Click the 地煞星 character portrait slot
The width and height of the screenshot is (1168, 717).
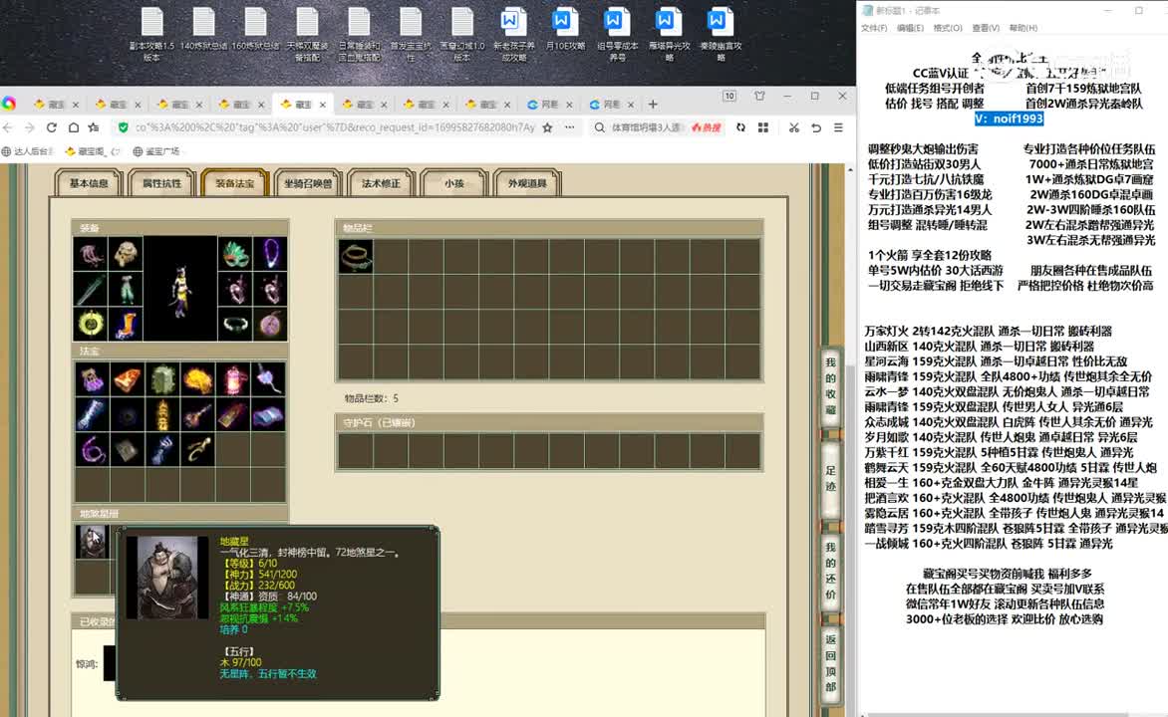[93, 542]
